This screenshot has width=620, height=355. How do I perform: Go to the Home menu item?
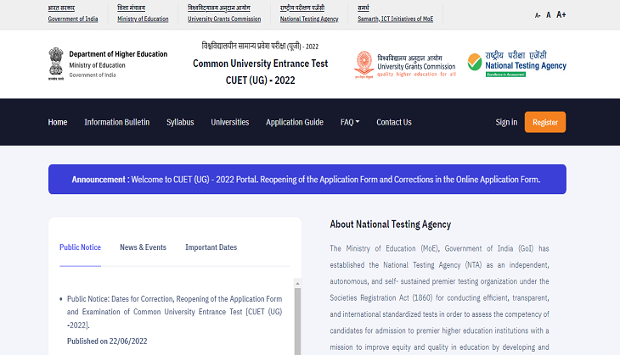[58, 122]
